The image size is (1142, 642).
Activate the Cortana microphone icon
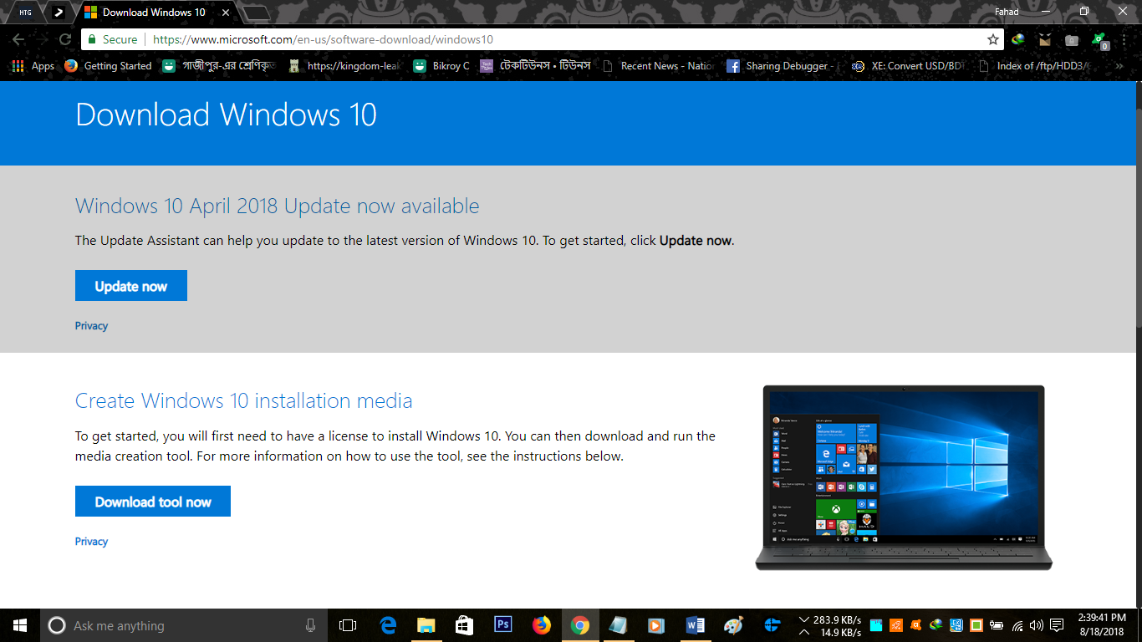click(310, 625)
